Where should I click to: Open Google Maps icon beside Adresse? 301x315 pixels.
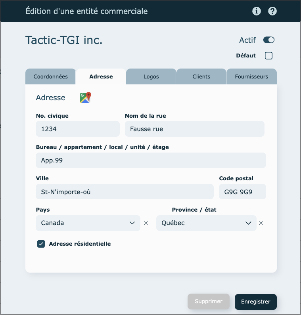[x=85, y=97]
